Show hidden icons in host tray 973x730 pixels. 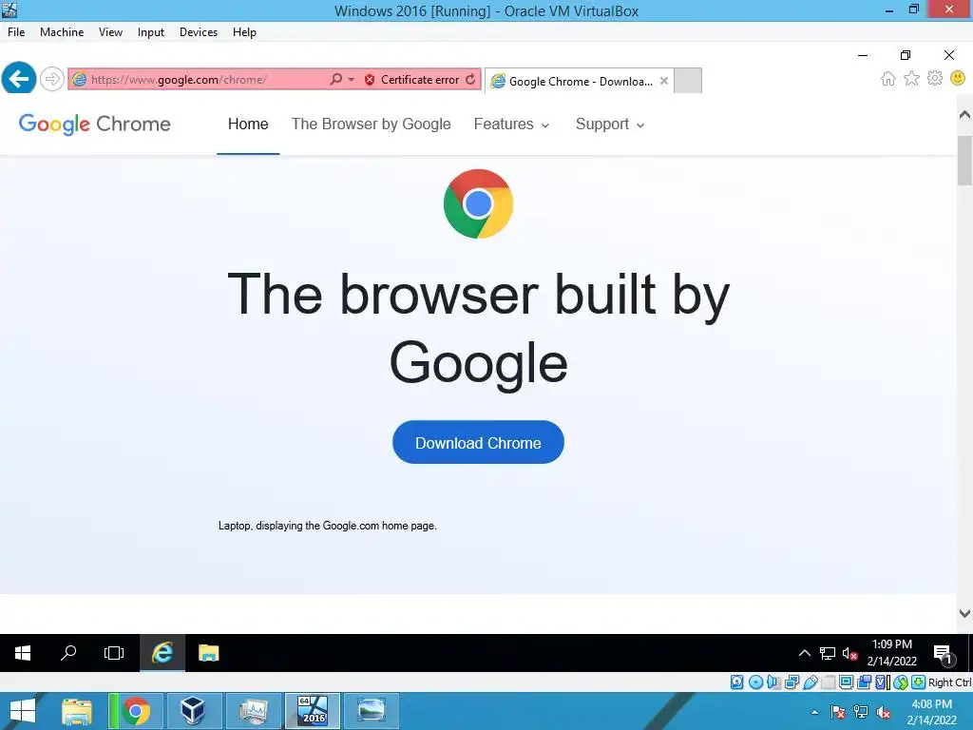point(814,712)
